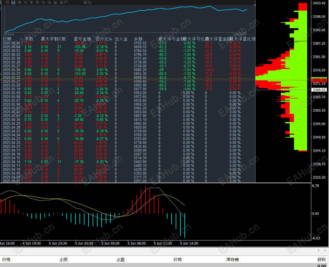This screenshot has height=267, width=329.
Task: Click the 止盈 header in bottom table
Action: 121,260
